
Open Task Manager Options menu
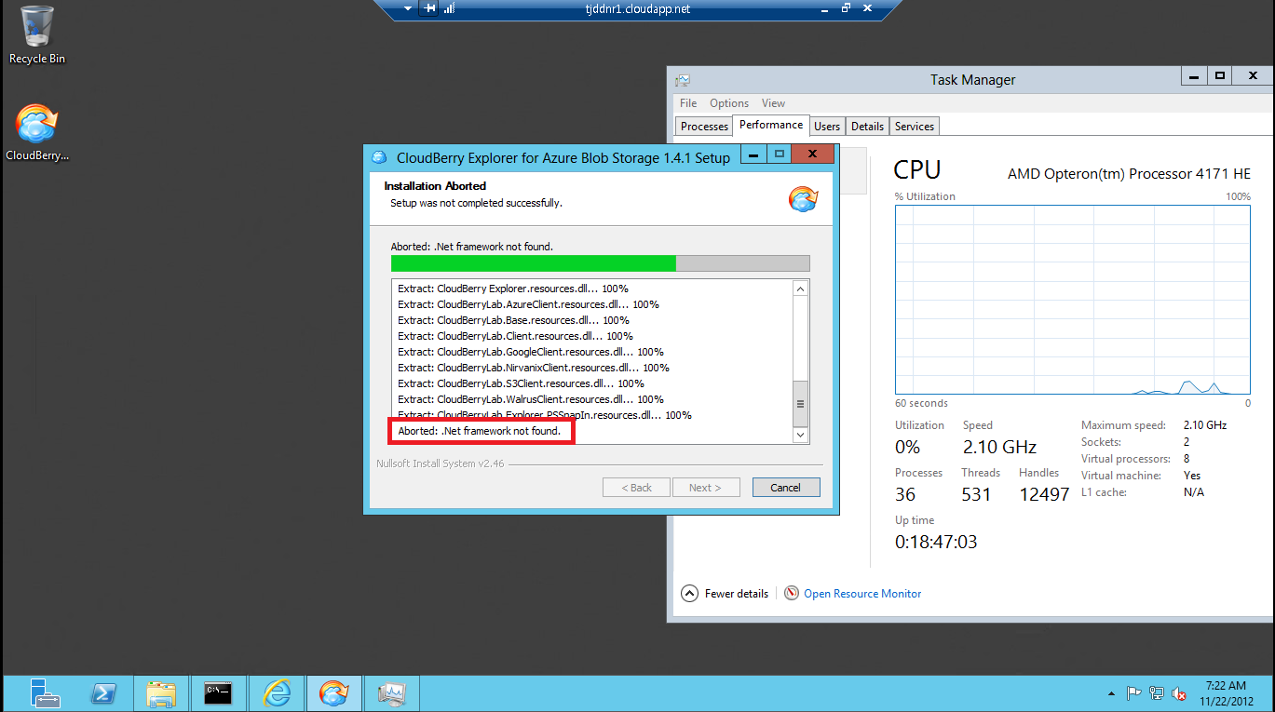(x=729, y=103)
